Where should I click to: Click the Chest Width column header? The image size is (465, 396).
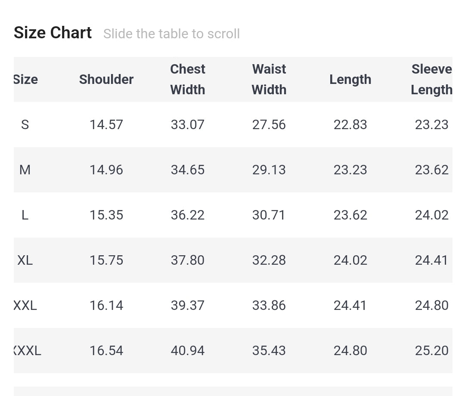[188, 79]
